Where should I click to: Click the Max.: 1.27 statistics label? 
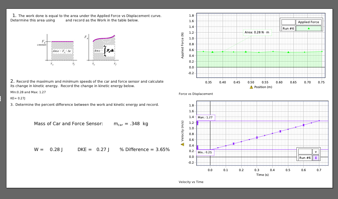pos(205,117)
